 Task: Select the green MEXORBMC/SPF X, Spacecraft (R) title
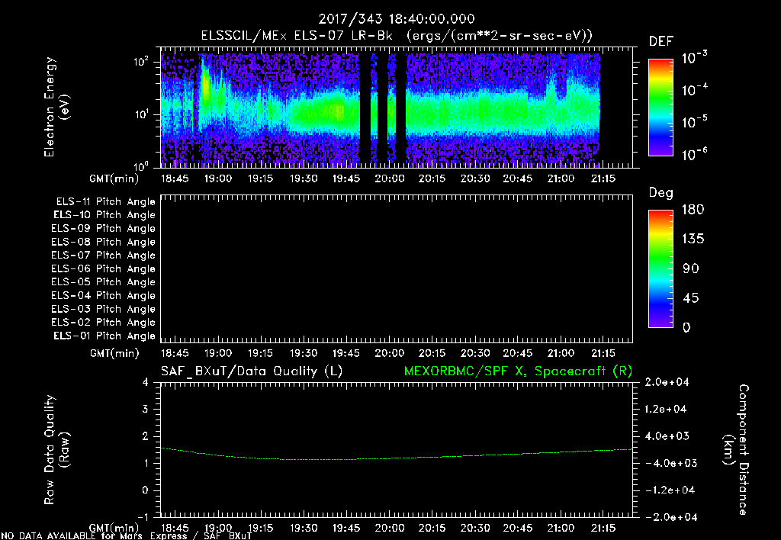pos(518,371)
